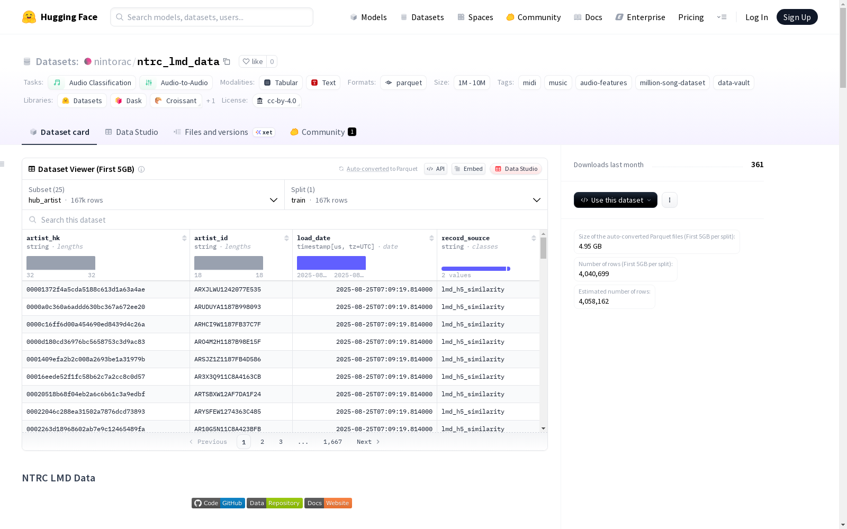
Task: Jump to page 3 of the table
Action: [281, 442]
